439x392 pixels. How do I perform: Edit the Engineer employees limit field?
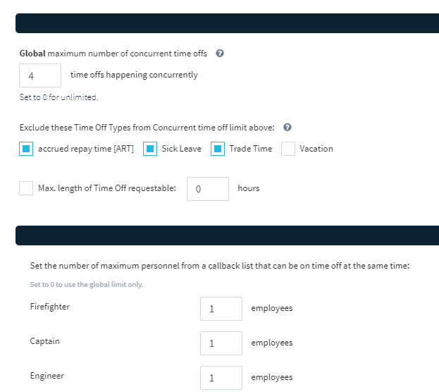tap(221, 378)
